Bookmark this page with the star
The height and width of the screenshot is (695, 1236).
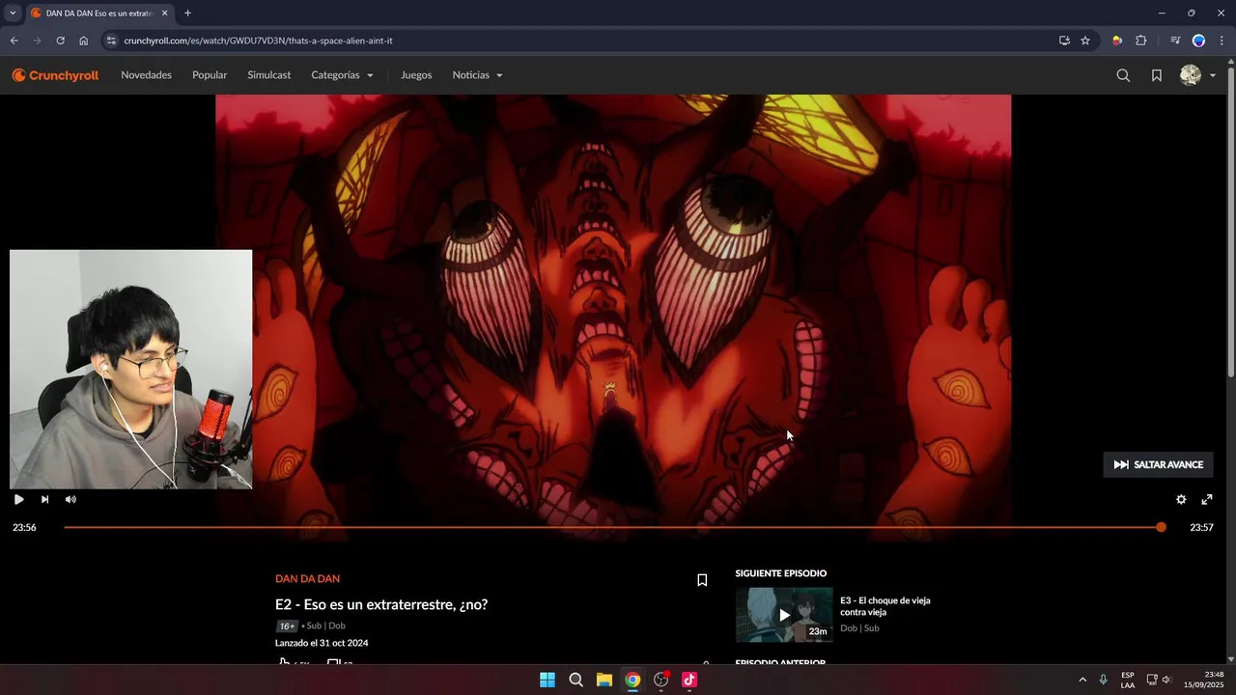coord(1085,41)
